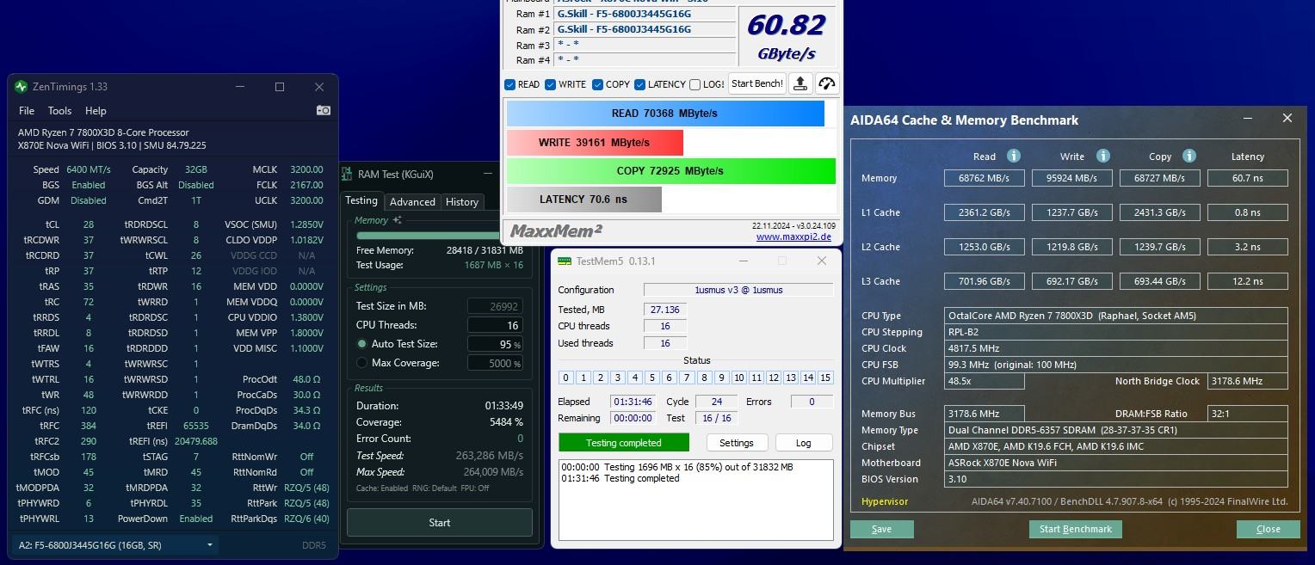Switch to RAM Test Advanced tab

click(x=412, y=202)
